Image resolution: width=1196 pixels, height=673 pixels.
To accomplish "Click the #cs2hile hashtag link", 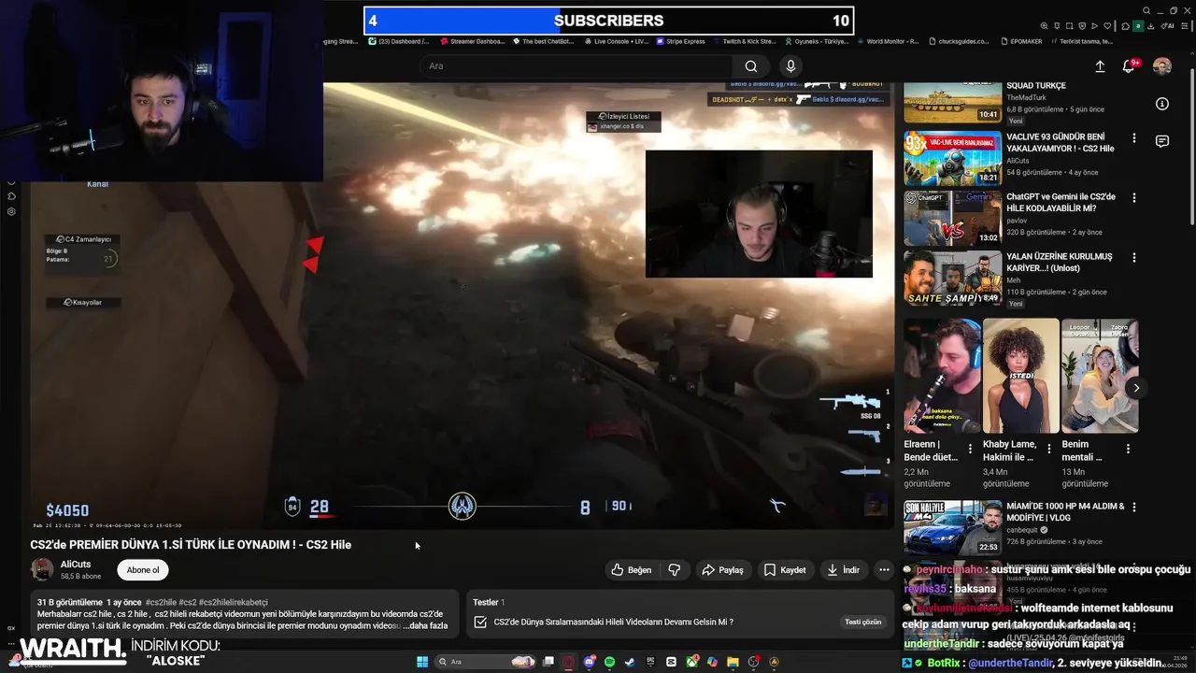I will 161,602.
